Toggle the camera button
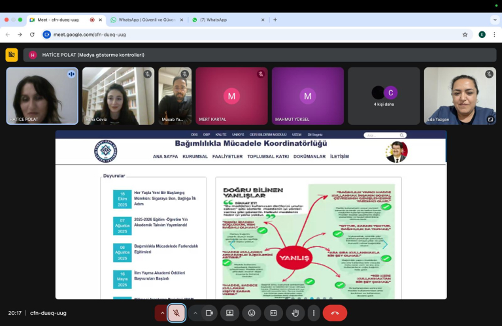 [209, 313]
